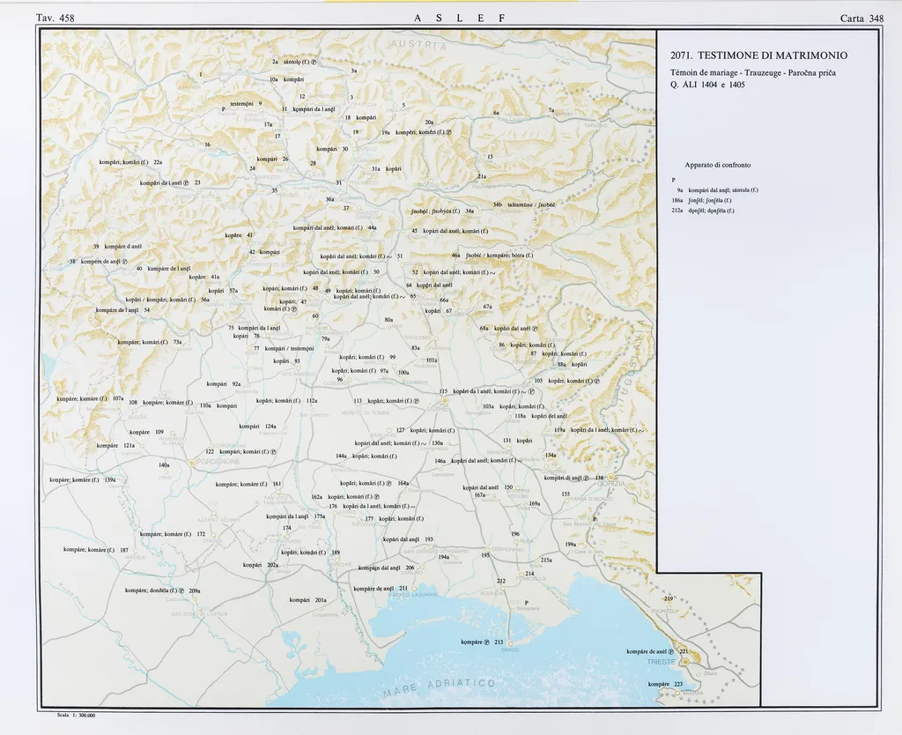Click the circled P symbol at point 138
The image size is (902, 735).
click(x=586, y=478)
